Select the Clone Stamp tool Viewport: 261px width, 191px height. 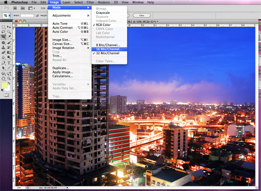click(x=3, y=47)
